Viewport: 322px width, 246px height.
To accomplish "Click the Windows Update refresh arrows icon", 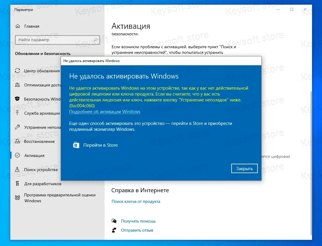I will click(x=17, y=71).
